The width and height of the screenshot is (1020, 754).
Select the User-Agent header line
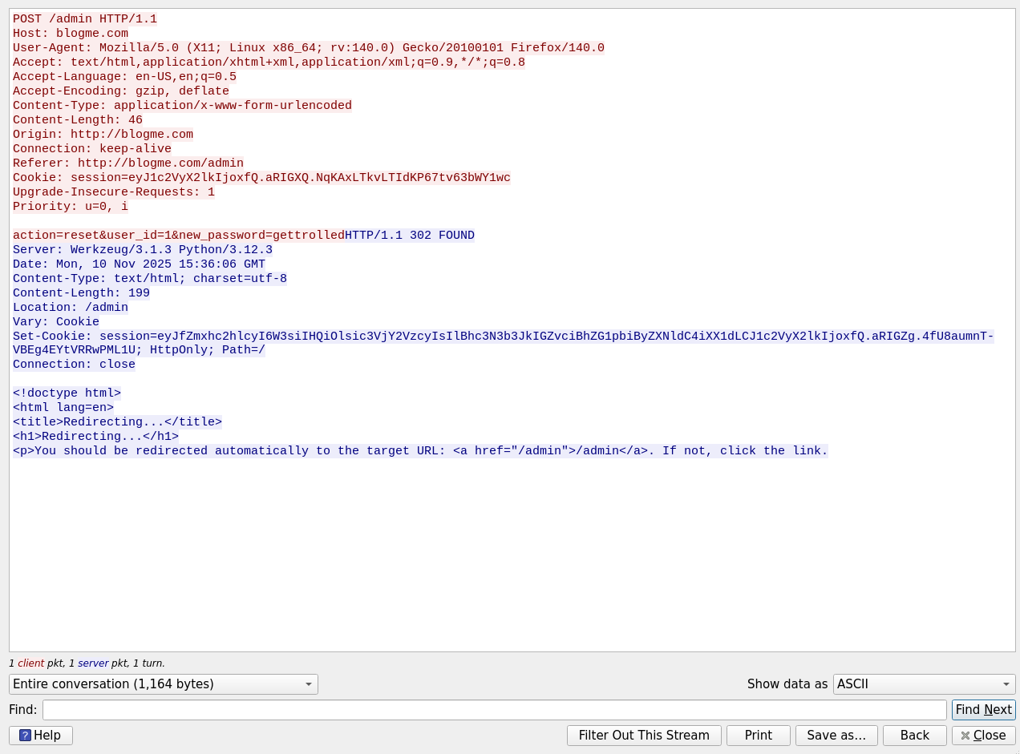(309, 48)
